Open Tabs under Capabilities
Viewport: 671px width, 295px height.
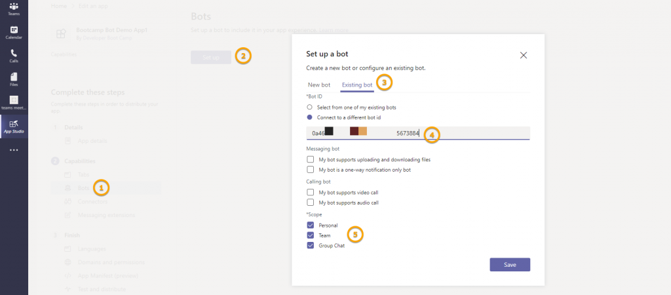[83, 174]
